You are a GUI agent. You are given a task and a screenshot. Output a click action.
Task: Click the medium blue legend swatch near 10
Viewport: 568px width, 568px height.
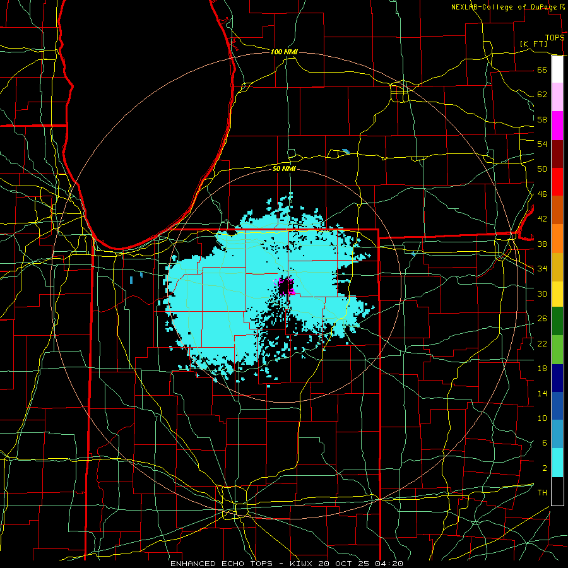[557, 406]
